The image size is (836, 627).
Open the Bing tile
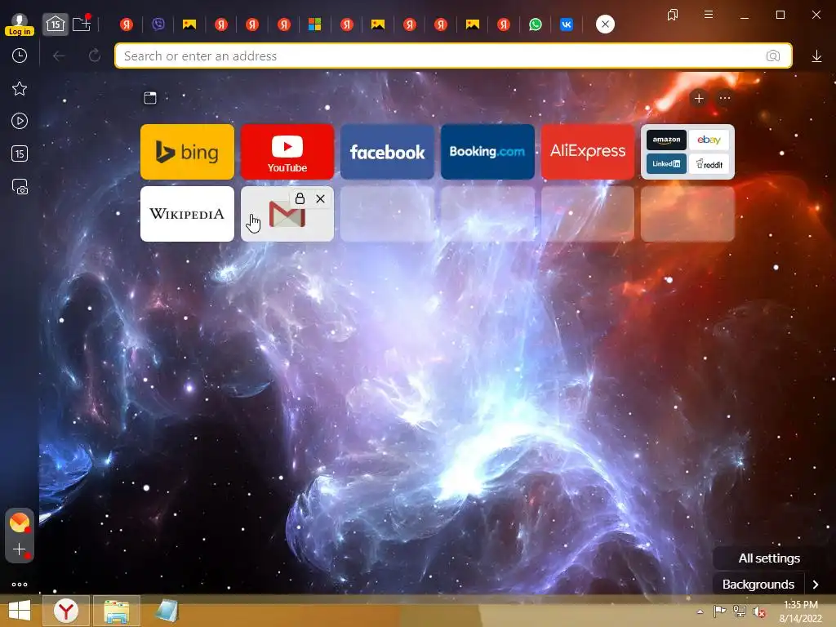(x=187, y=152)
